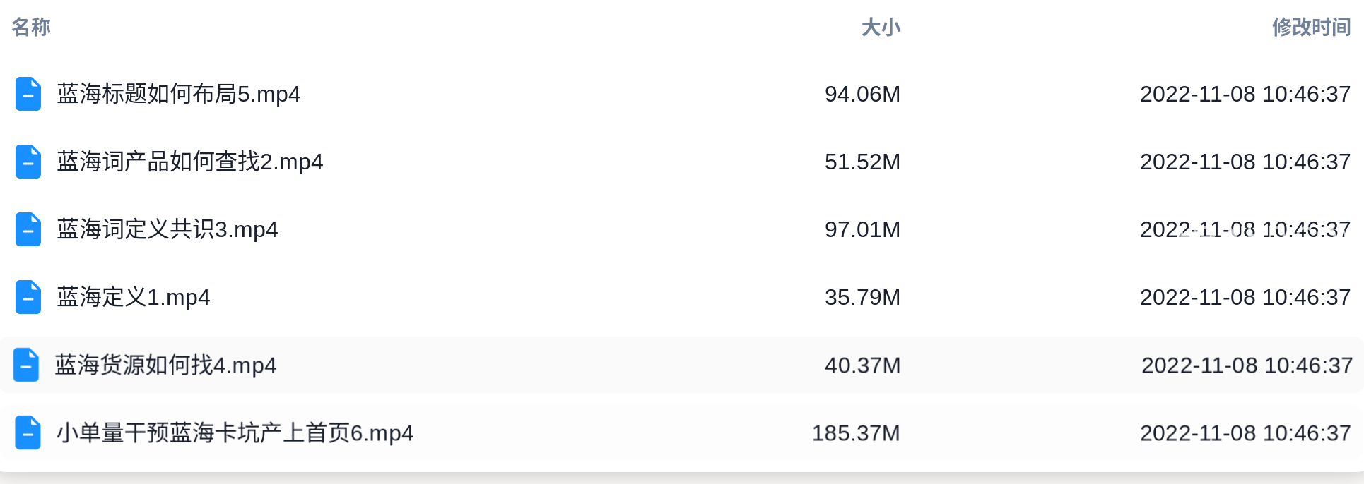Click file icon for 小单量干预蓝海卡坑产上首页6.mp4
The width and height of the screenshot is (1364, 484).
pyautogui.click(x=28, y=432)
